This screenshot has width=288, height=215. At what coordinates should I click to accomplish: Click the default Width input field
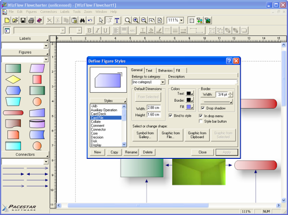coord(154,108)
